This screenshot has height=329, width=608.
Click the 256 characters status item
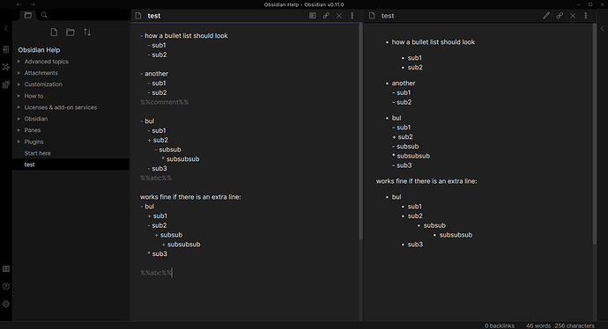click(575, 325)
